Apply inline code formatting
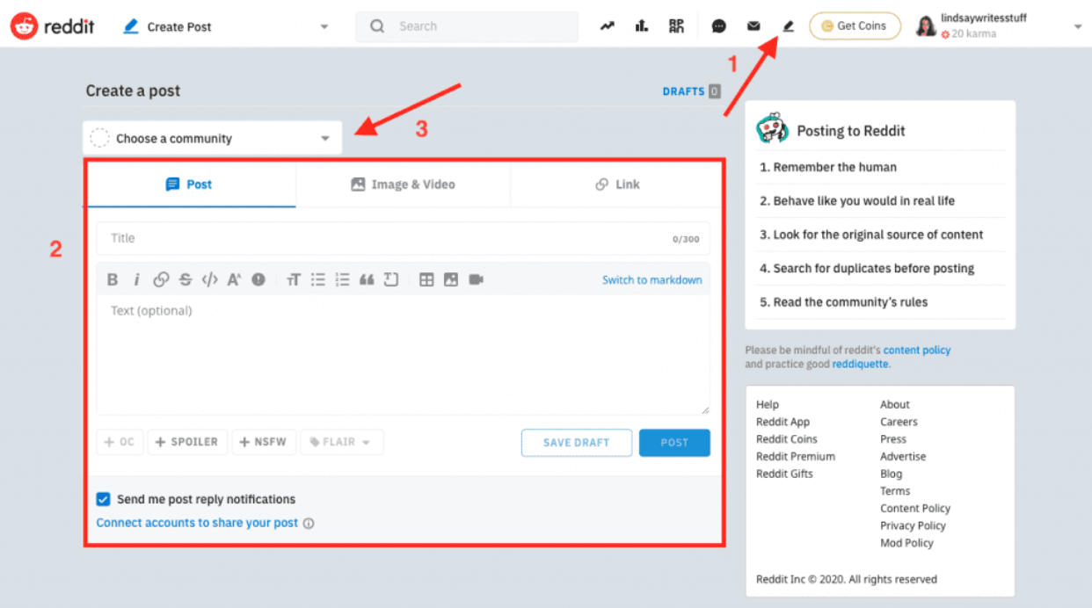This screenshot has height=608, width=1092. click(209, 279)
